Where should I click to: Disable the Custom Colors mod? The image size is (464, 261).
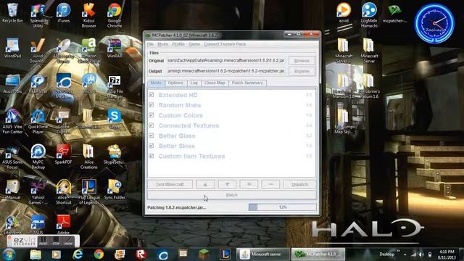tap(152, 115)
